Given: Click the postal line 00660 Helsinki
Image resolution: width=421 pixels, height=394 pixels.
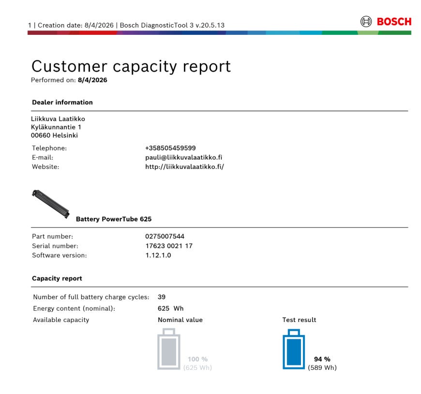Looking at the screenshot, I should point(55,135).
